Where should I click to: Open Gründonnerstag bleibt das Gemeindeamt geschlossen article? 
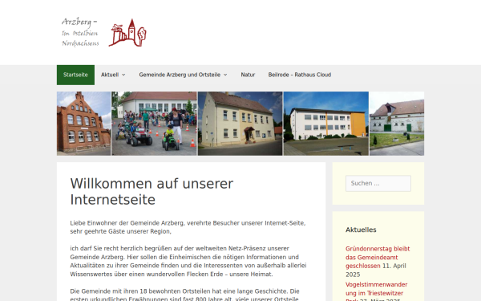point(378,258)
